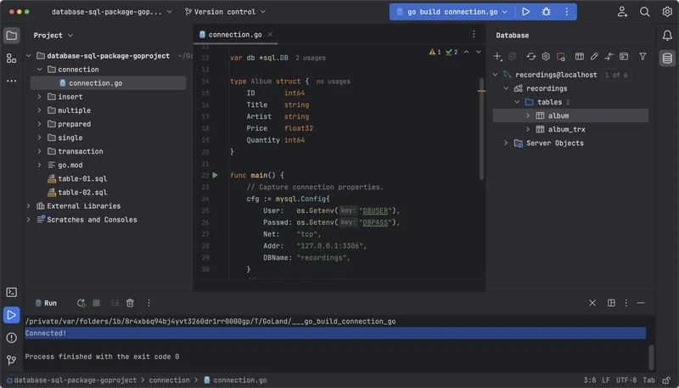Screen dimensions: 679x388
Task: Open the Git tool window icon
Action: 11,359
